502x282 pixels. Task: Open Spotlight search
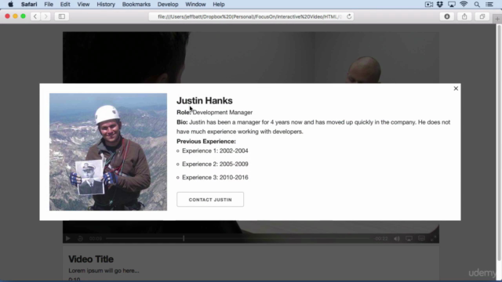point(477,4)
